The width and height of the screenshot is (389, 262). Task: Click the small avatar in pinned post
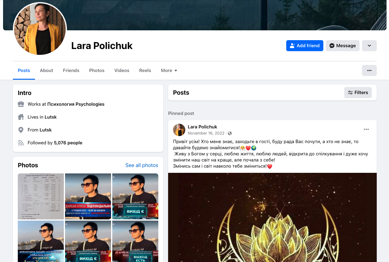pos(179,130)
